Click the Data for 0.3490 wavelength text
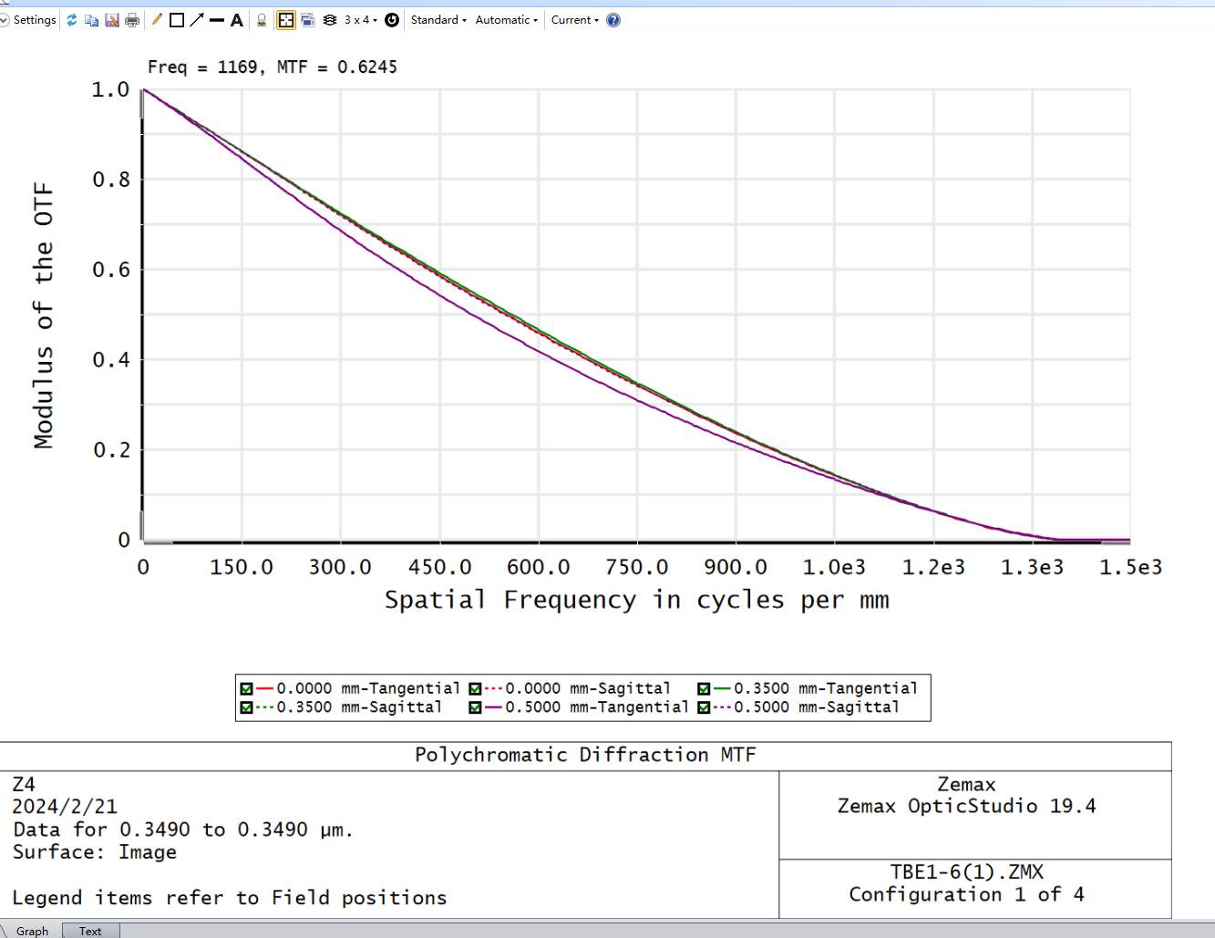Screen dimensions: 1215x938 tap(182, 830)
